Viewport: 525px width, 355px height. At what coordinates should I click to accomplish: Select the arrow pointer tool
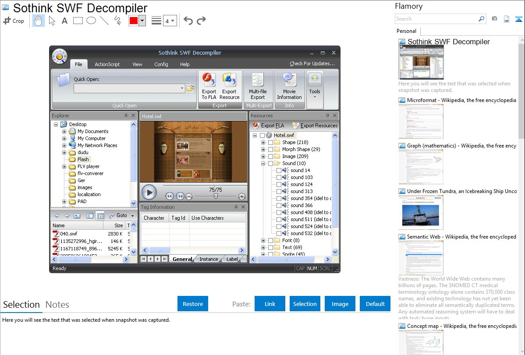point(52,21)
